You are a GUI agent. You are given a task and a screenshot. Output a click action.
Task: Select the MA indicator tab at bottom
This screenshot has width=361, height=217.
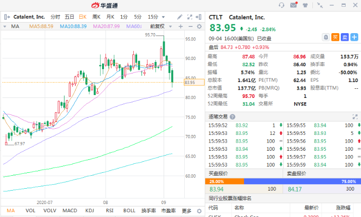[11, 211]
